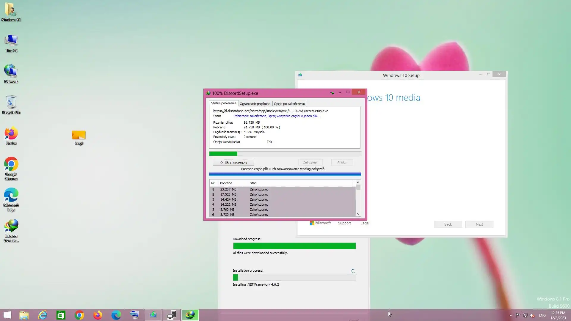Open File Explorer from taskbar
Screen dimensions: 571x321
coord(24,315)
